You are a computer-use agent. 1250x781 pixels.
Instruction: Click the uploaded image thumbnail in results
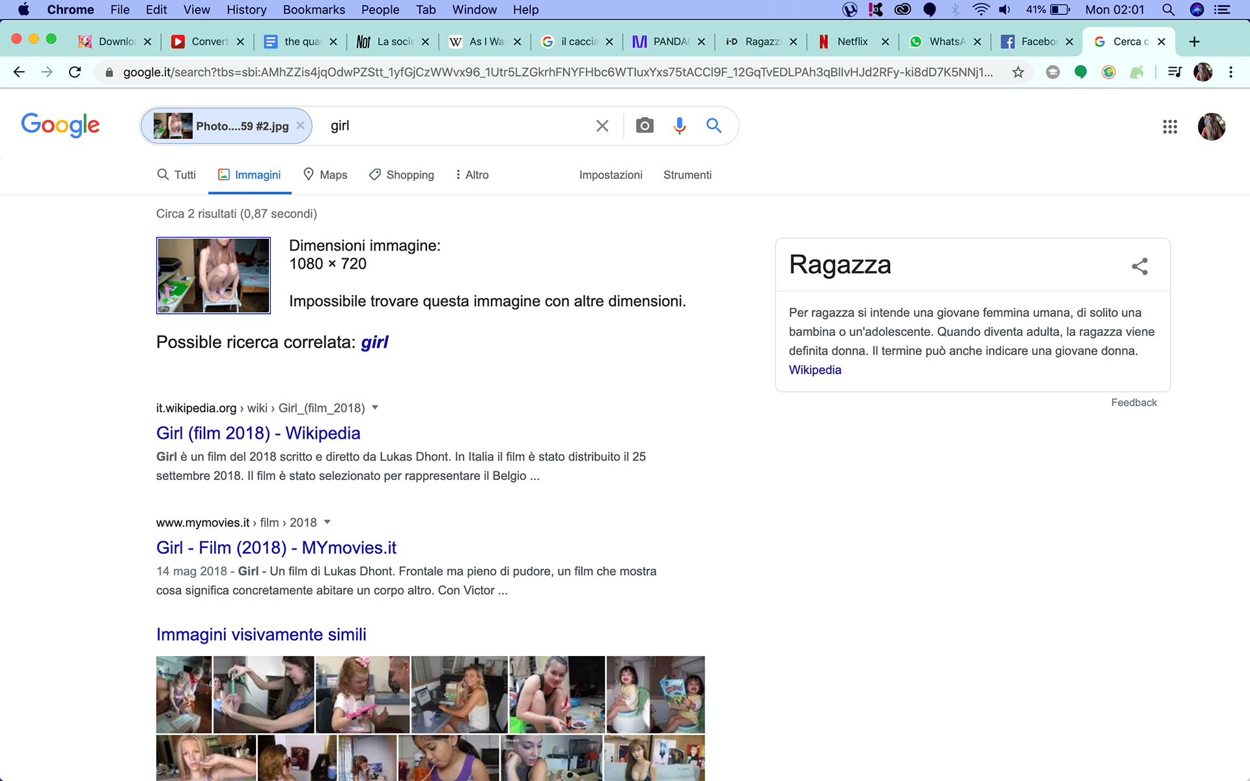pyautogui.click(x=214, y=275)
